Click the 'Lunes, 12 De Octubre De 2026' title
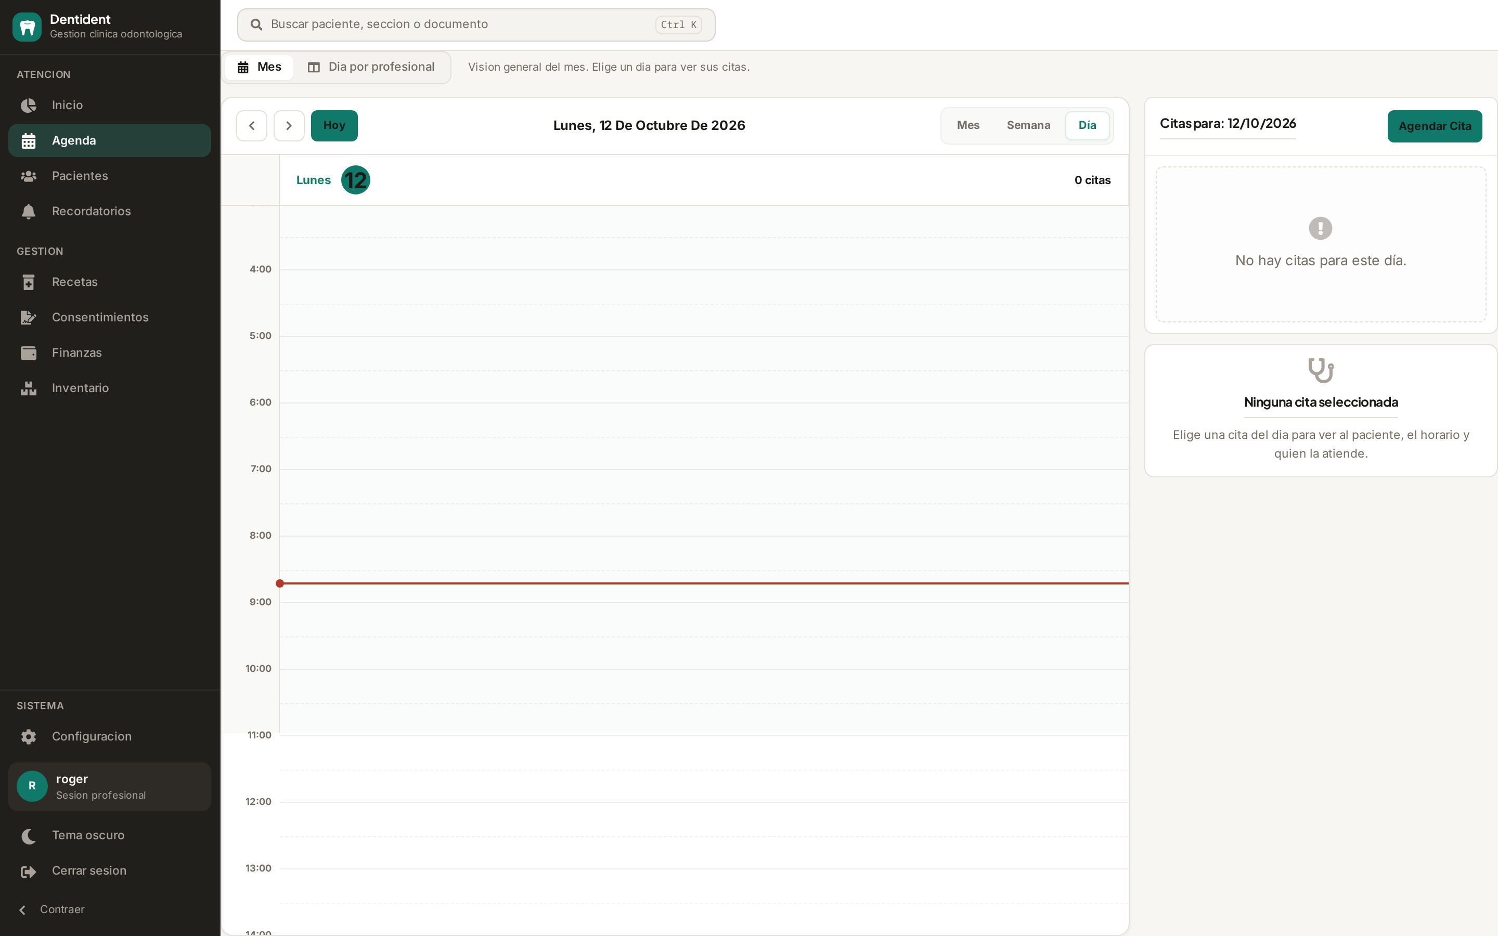This screenshot has height=936, width=1498. click(649, 126)
